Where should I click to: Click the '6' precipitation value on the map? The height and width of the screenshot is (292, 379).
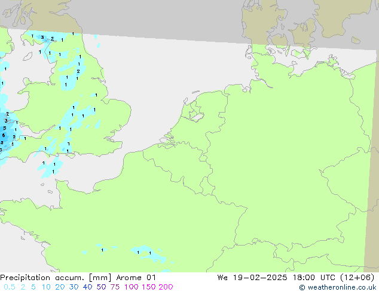[4, 135]
